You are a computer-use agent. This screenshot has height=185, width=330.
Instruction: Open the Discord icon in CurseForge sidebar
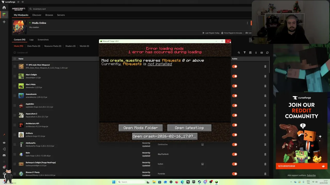click(x=4, y=155)
